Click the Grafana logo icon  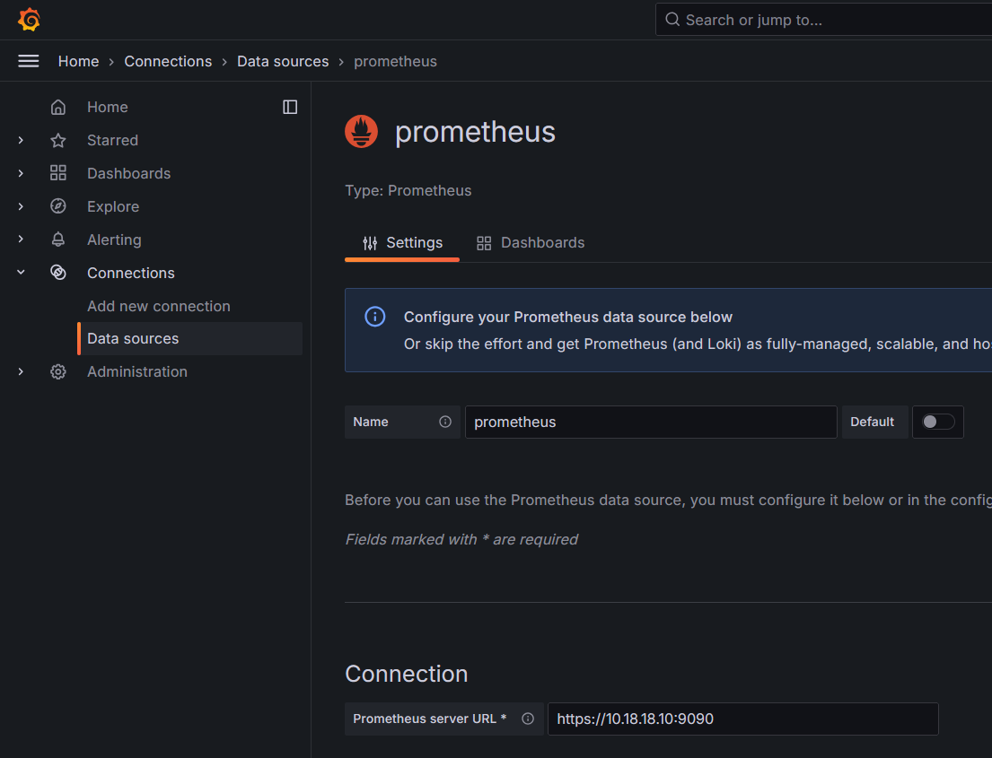(29, 20)
